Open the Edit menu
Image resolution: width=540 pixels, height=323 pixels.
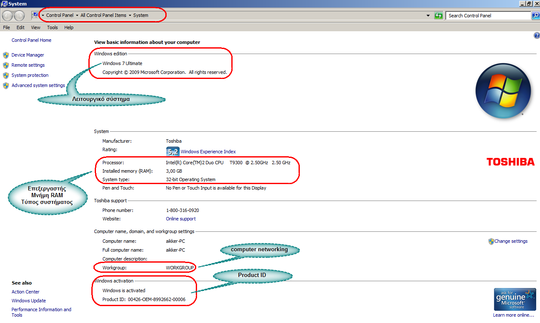[20, 27]
